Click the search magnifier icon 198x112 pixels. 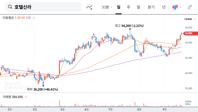pyautogui.click(x=10, y=7)
